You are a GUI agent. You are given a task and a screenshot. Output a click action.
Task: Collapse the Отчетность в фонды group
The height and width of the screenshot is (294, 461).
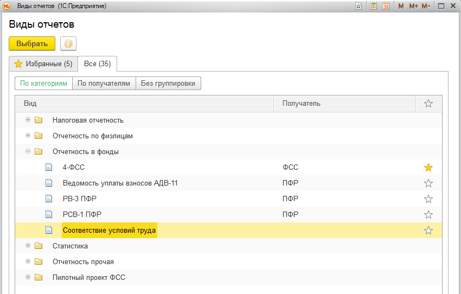pos(28,151)
